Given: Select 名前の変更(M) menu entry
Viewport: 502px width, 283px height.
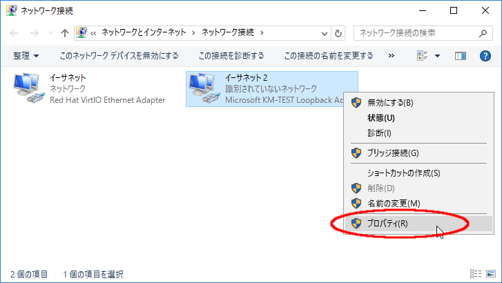Looking at the screenshot, I should coord(393,203).
